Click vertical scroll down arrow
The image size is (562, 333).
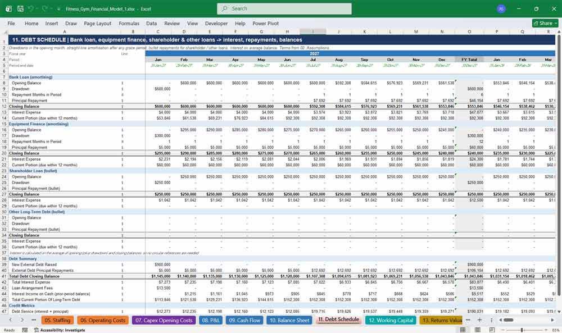(559, 312)
